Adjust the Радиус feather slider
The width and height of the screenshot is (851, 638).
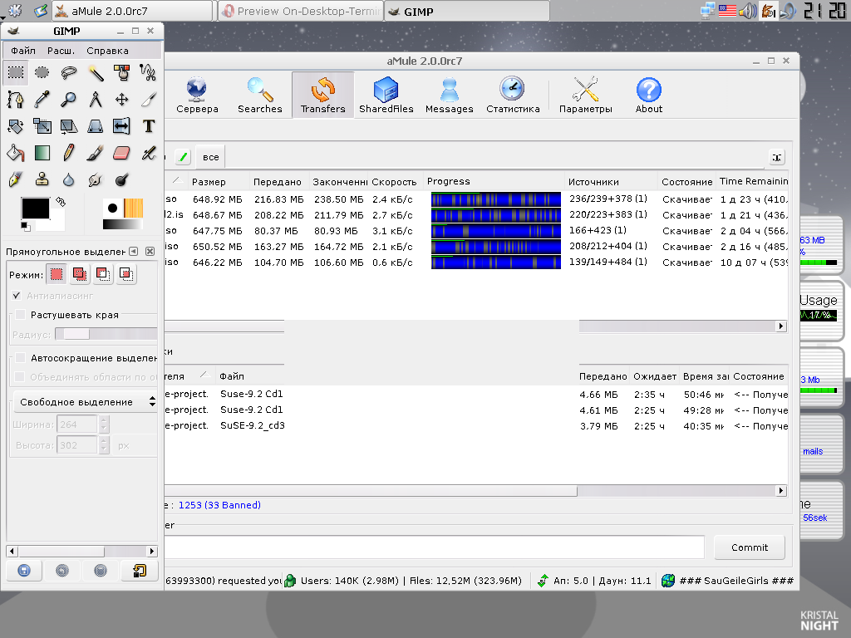click(x=106, y=335)
